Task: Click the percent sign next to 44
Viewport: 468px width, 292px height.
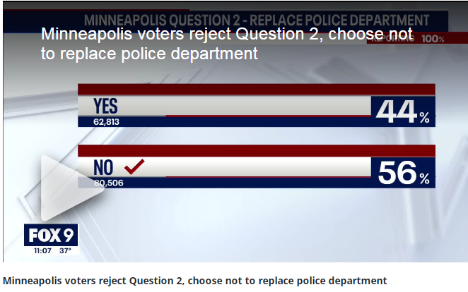Action: 424,118
